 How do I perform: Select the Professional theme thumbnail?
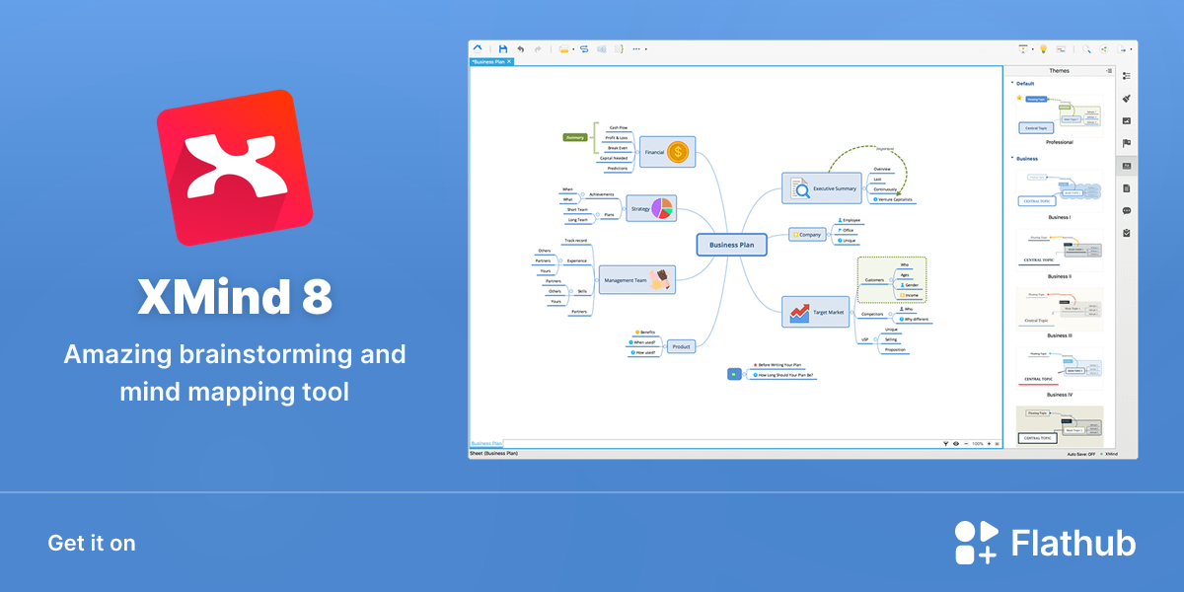(1060, 114)
